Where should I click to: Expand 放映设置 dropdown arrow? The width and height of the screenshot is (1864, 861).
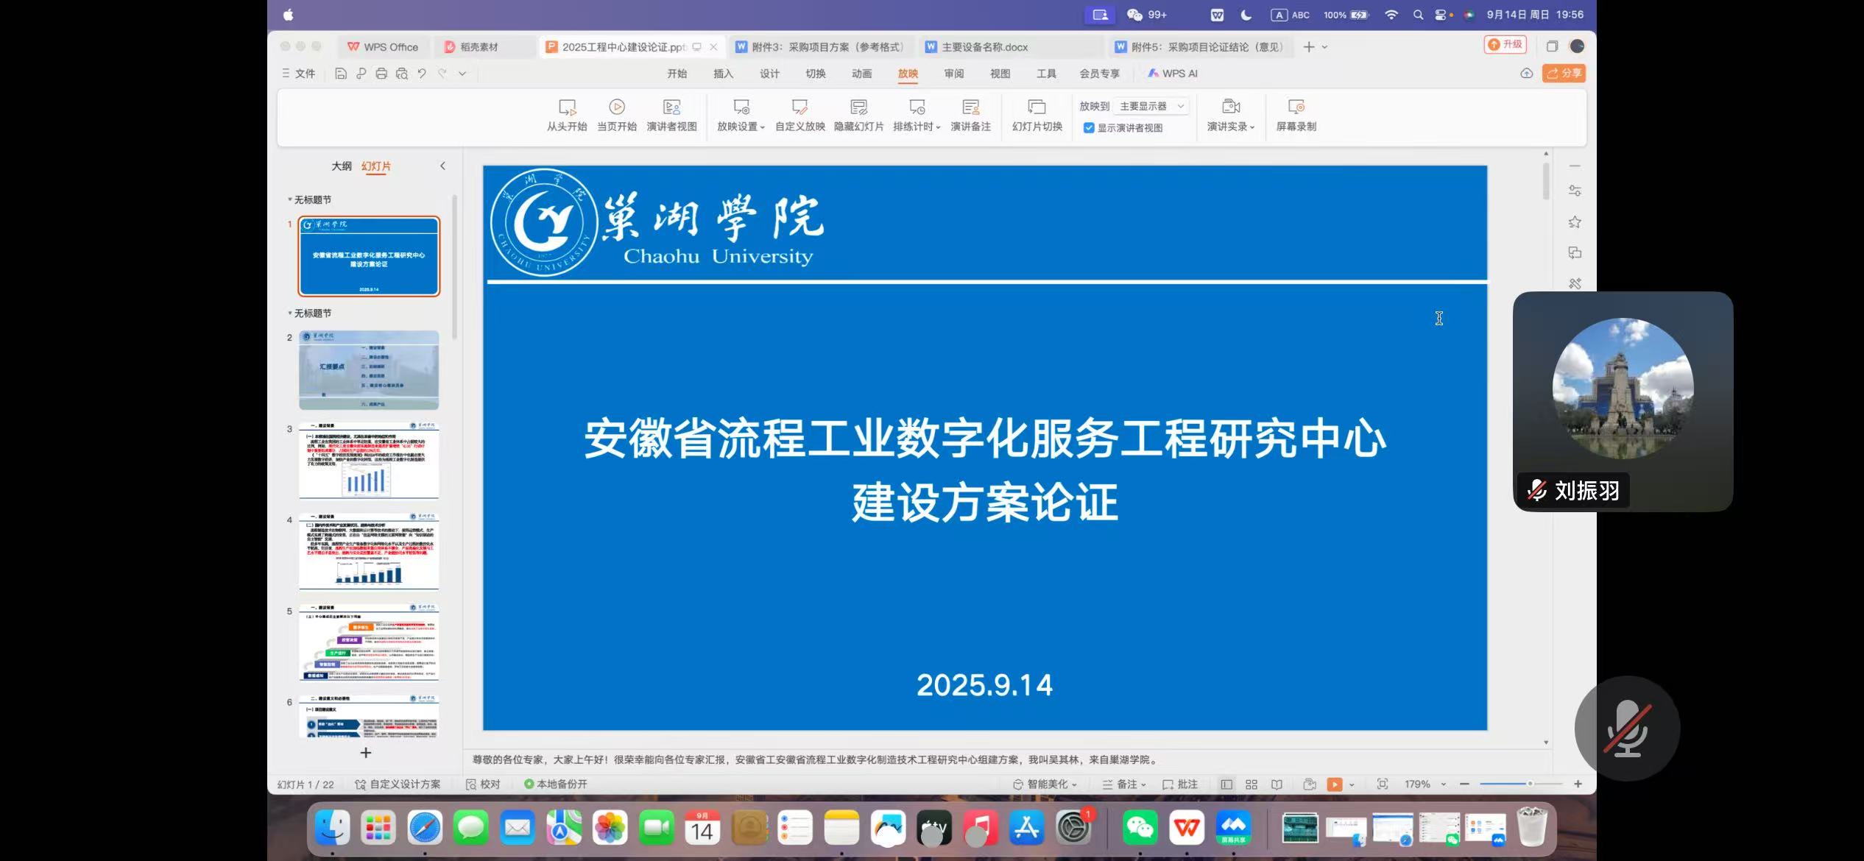point(762,127)
